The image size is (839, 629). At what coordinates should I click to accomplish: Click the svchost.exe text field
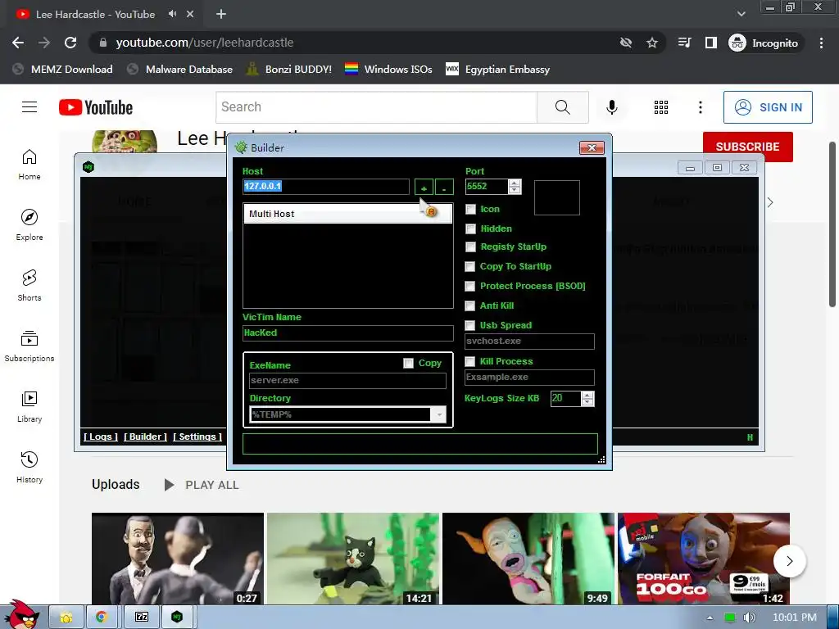pos(529,342)
